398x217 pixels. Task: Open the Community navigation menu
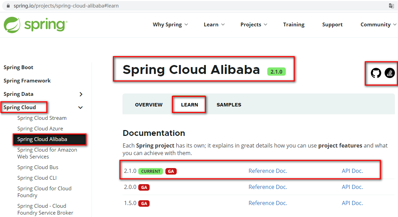click(378, 25)
